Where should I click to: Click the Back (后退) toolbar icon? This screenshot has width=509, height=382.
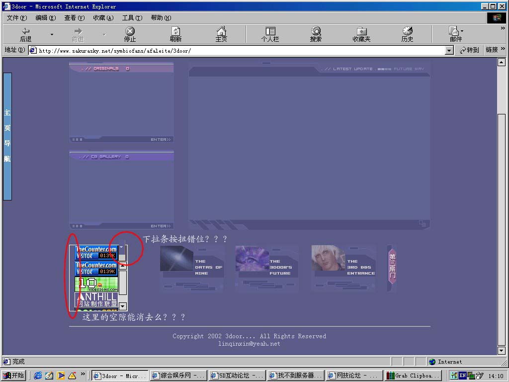click(x=25, y=34)
